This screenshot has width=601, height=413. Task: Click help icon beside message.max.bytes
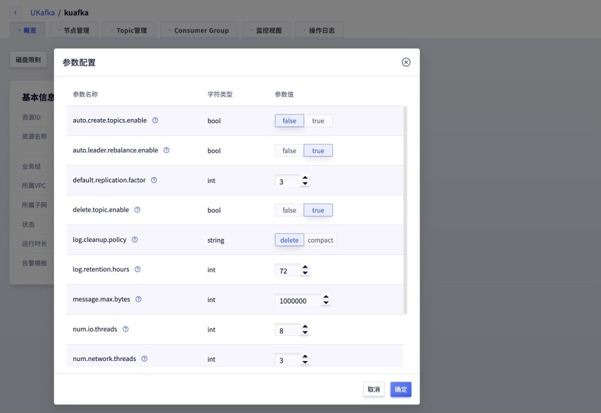click(x=138, y=300)
